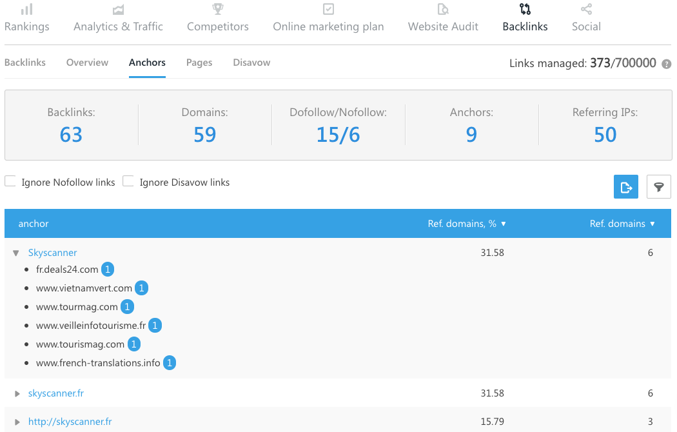677x432 pixels.
Task: Switch to the Overview sub-tab
Action: [87, 63]
